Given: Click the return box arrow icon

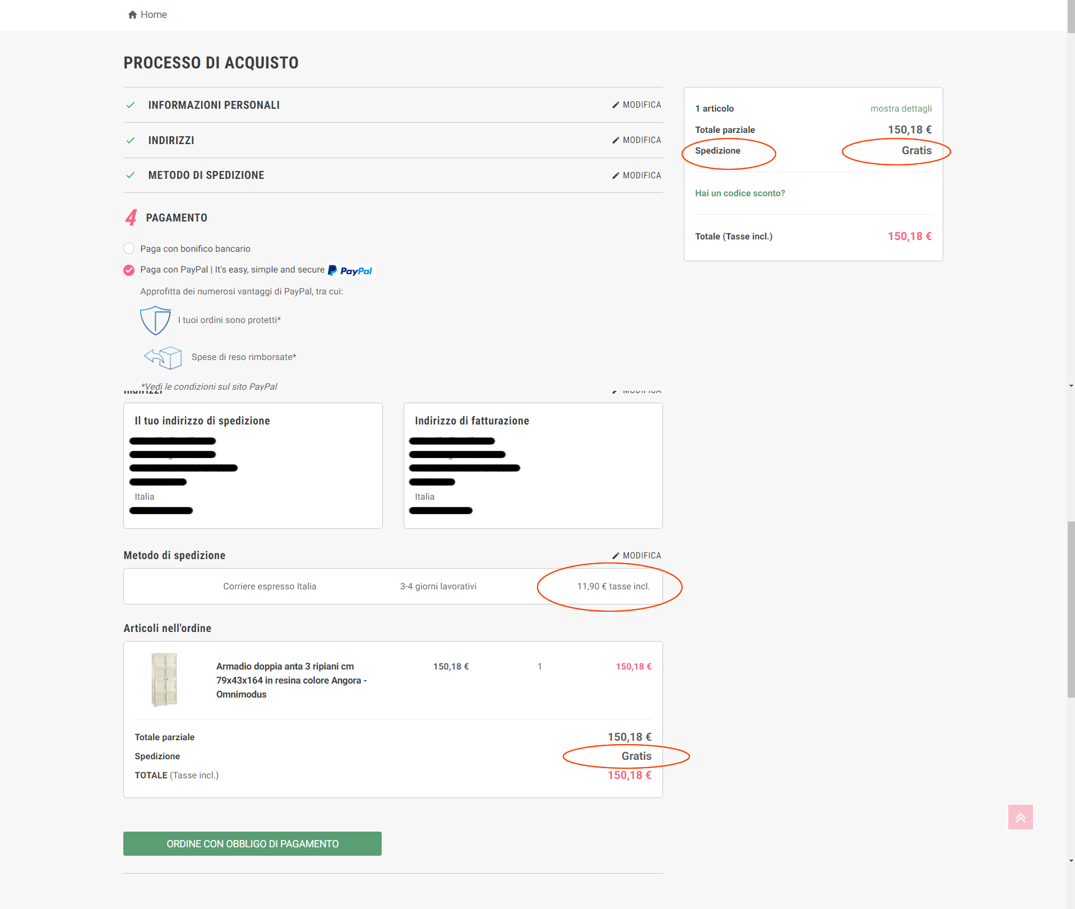Looking at the screenshot, I should click(x=163, y=357).
